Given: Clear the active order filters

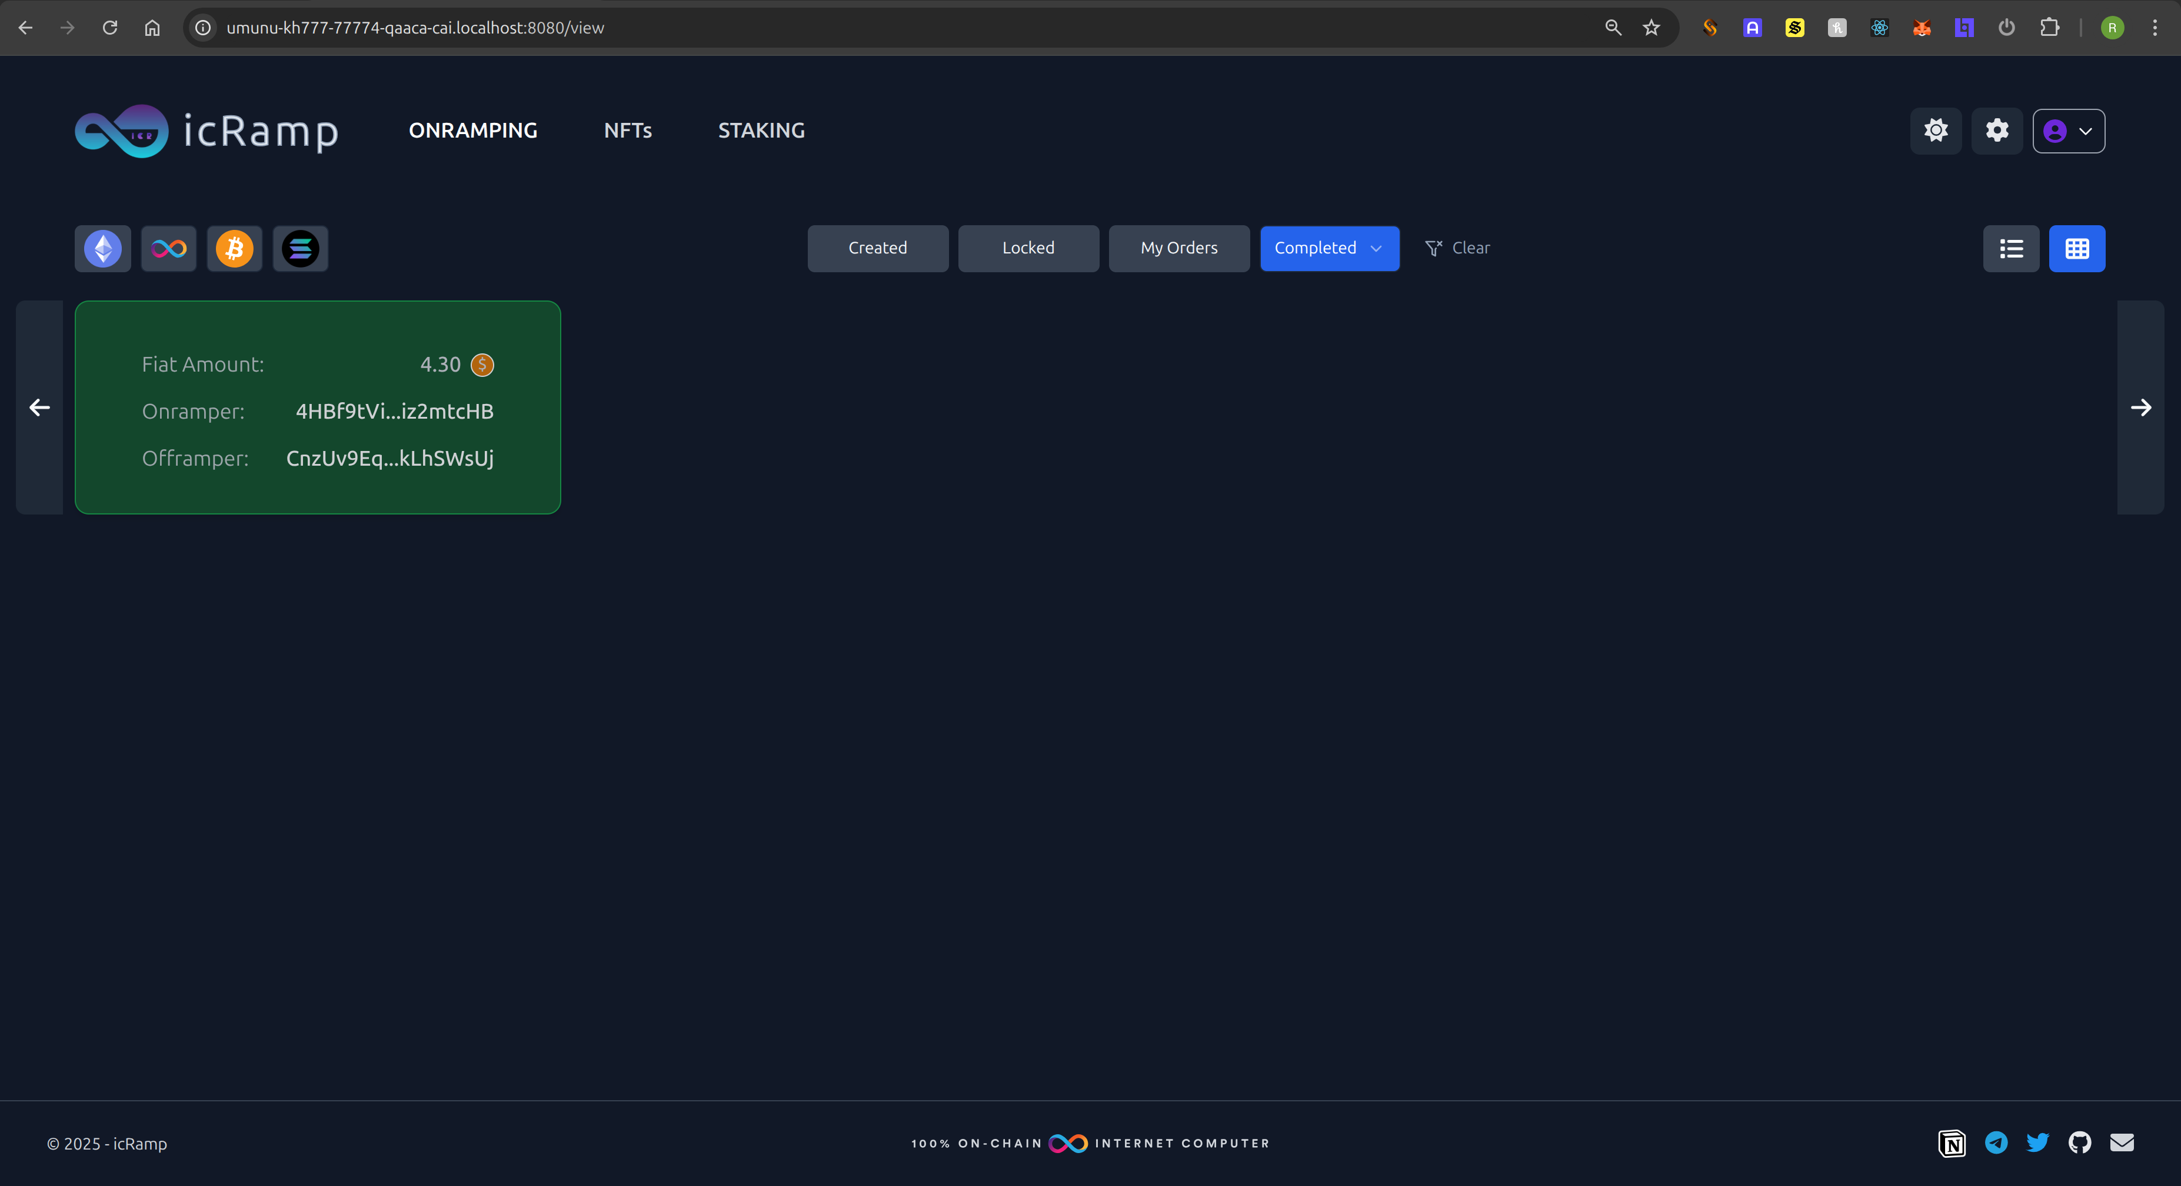Looking at the screenshot, I should tap(1457, 249).
